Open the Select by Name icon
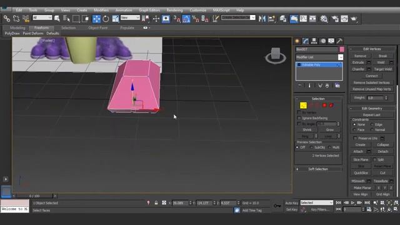Viewport: 400px width, 225px height. [66, 19]
